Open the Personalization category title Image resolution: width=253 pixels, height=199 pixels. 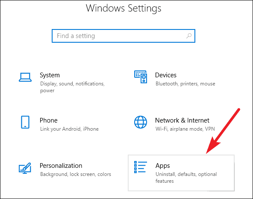click(61, 166)
